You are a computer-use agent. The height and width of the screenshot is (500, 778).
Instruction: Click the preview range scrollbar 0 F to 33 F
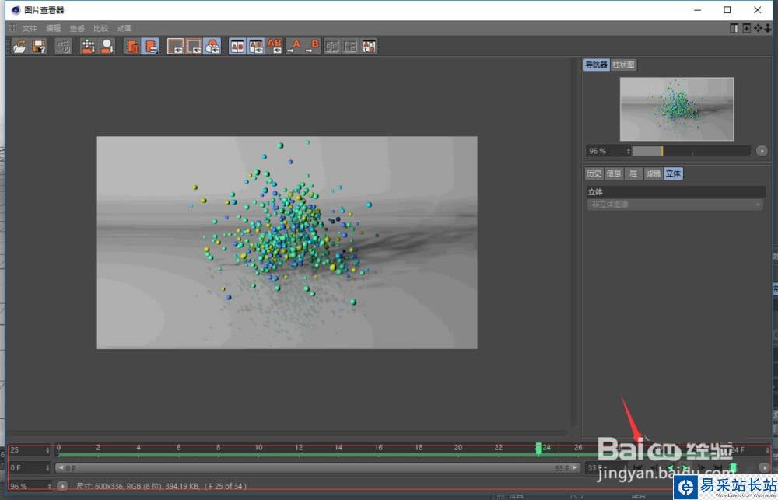pos(317,468)
